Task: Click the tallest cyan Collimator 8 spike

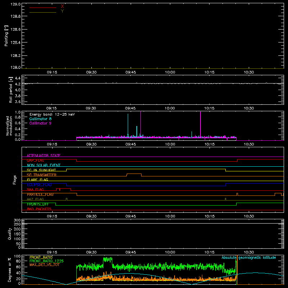Action: click(x=128, y=125)
